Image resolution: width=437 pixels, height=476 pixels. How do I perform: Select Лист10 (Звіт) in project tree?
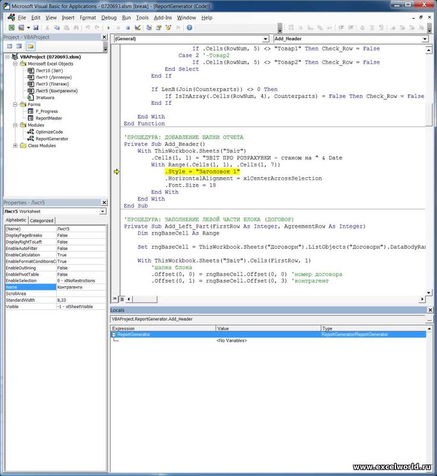[x=49, y=70]
